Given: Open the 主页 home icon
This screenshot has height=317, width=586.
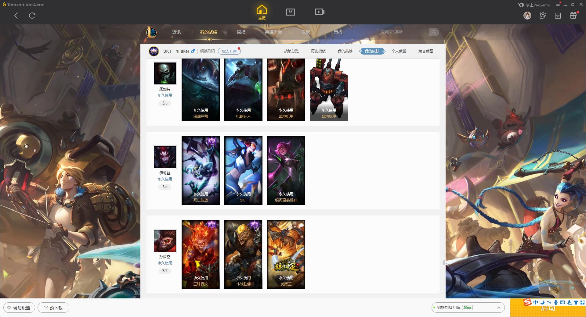Looking at the screenshot, I should point(262,12).
